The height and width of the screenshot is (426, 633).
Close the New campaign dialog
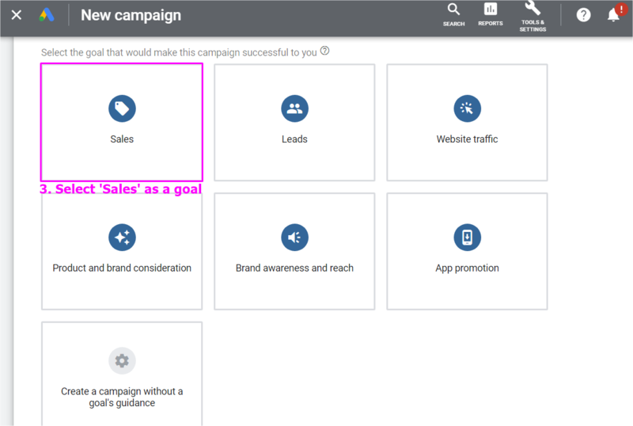(16, 15)
